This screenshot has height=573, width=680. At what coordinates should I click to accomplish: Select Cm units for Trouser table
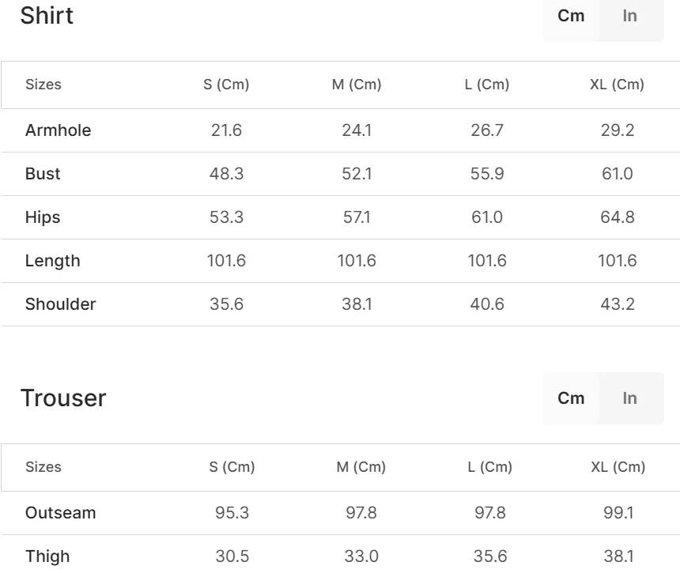[x=571, y=398]
